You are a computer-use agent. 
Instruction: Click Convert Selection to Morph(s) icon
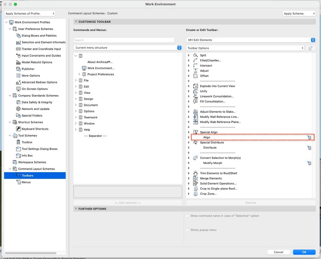coord(195,158)
